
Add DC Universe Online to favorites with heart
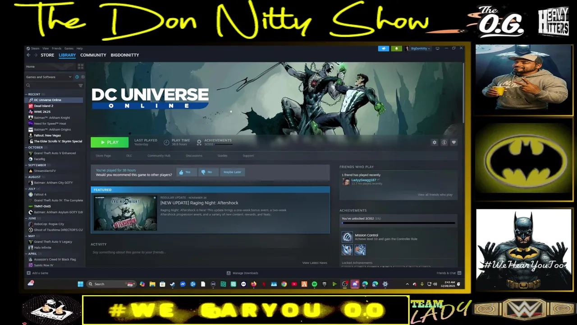pos(453,142)
